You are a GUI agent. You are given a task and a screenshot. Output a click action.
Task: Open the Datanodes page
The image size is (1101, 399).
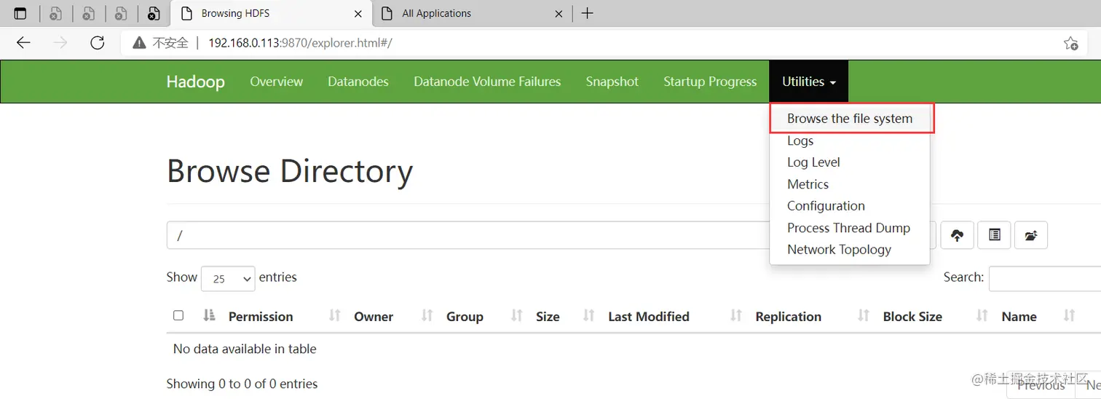click(x=358, y=82)
